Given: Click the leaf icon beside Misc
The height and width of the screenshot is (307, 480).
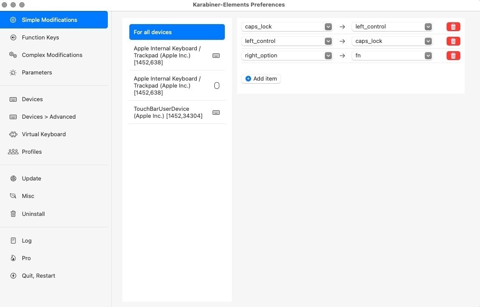Looking at the screenshot, I should (x=13, y=196).
